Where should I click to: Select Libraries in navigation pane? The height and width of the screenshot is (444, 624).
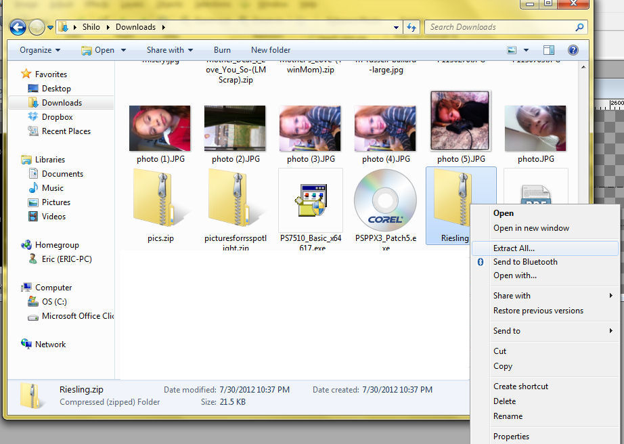43,160
